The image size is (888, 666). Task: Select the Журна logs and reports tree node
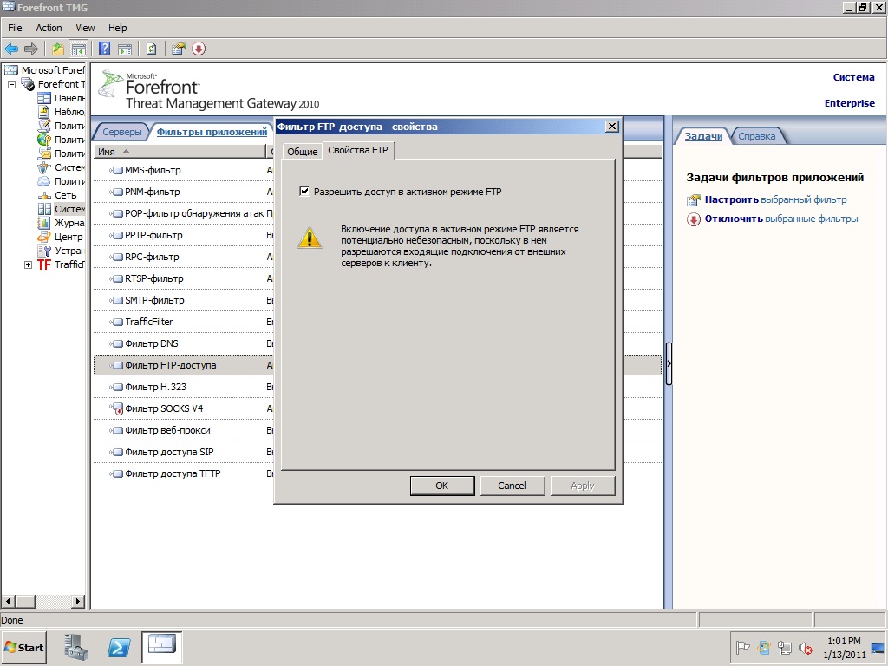[x=62, y=223]
